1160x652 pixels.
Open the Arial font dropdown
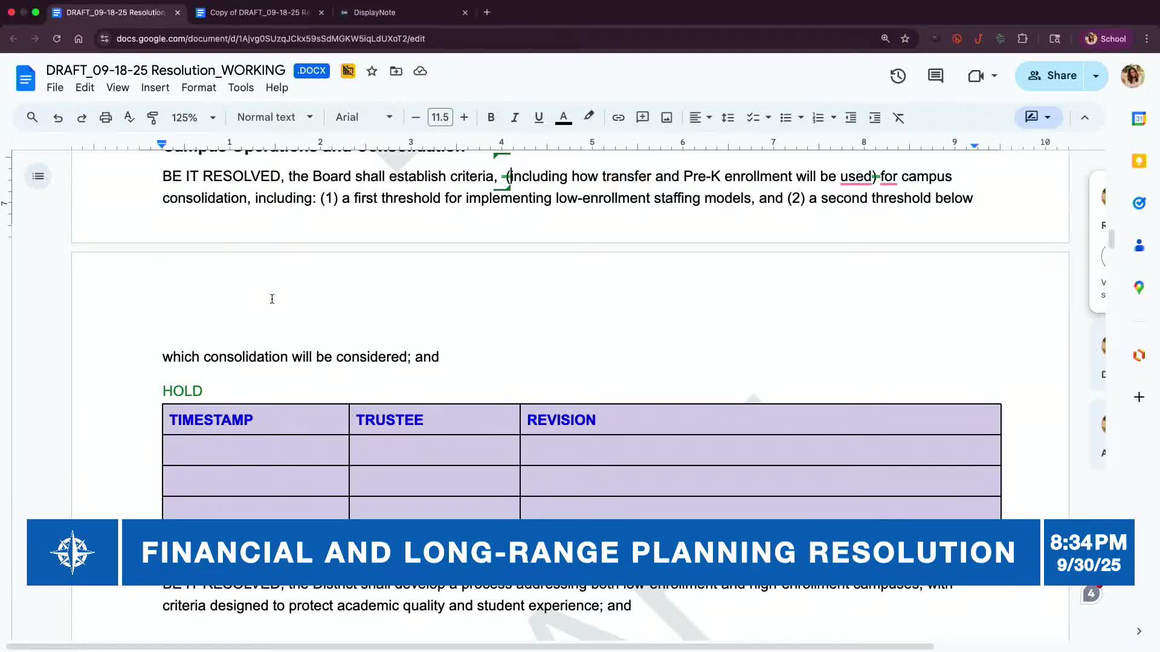364,117
